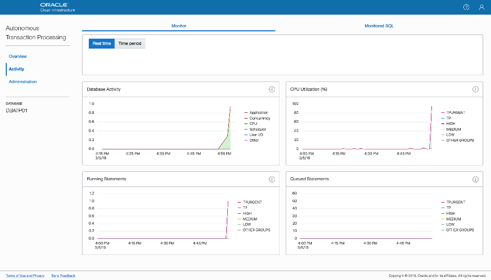The image size is (491, 280).
Task: Open the Monitored SQL tab
Action: point(379,26)
